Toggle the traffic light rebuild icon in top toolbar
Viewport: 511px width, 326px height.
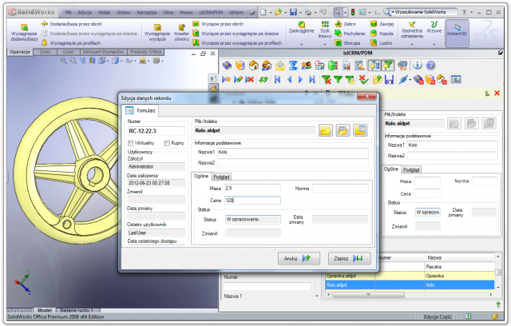pyautogui.click(x=353, y=13)
